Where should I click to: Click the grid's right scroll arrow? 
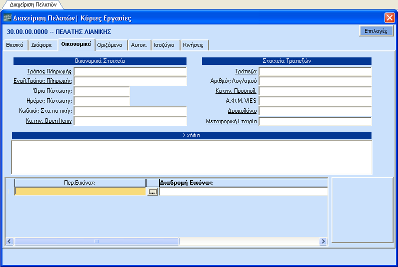pos(323,241)
